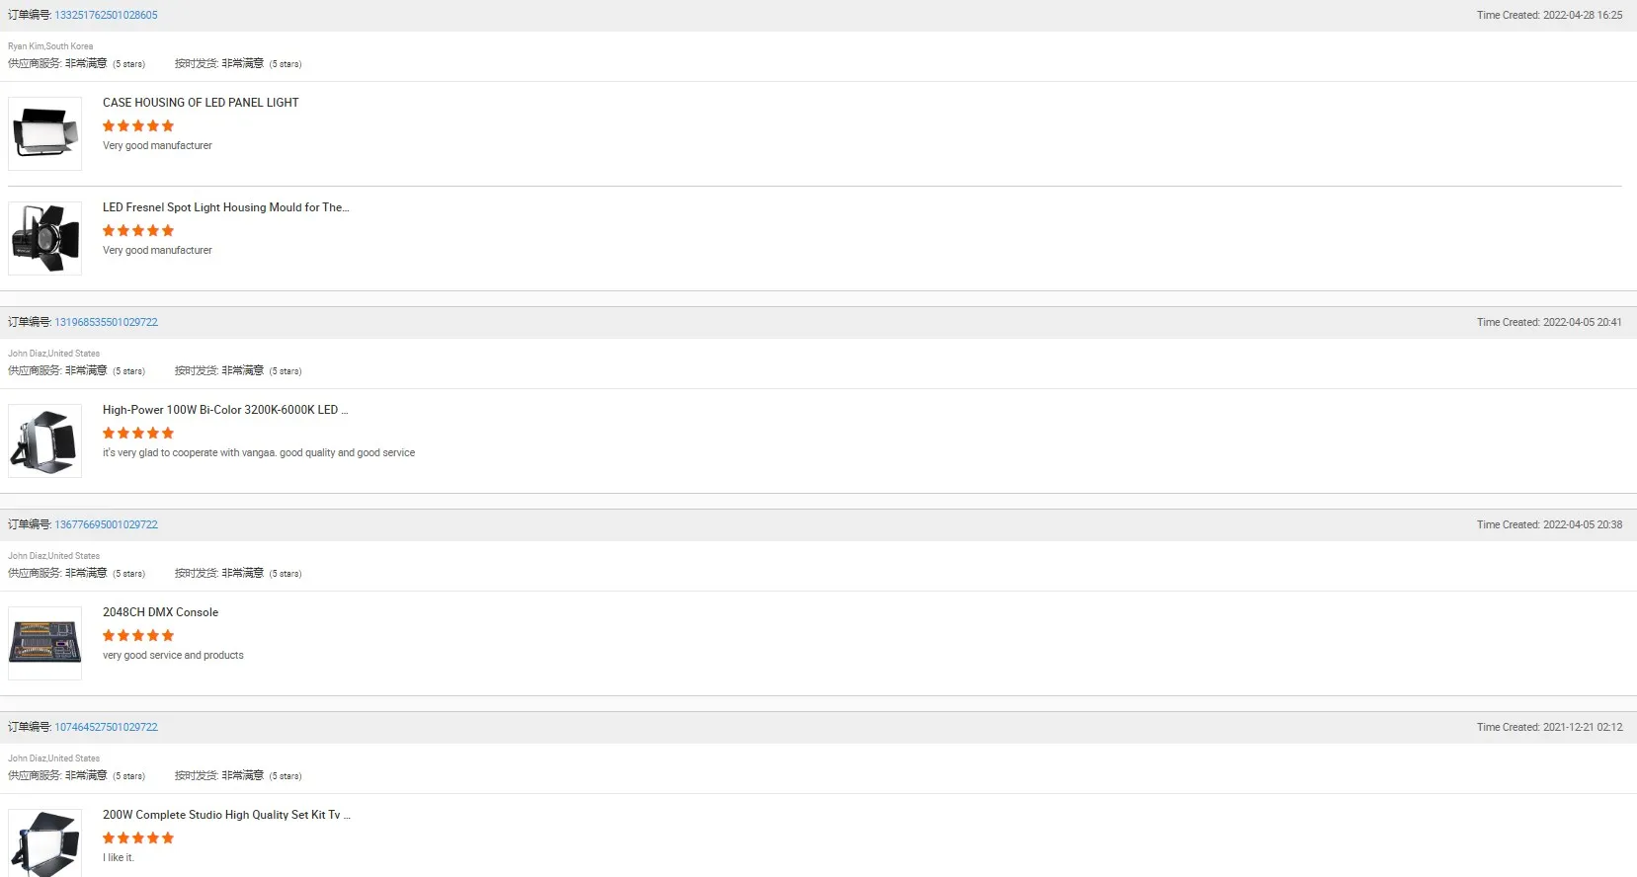1637x877 pixels.
Task: Open the 100W Bi-Color LED thumbnail
Action: coord(45,440)
